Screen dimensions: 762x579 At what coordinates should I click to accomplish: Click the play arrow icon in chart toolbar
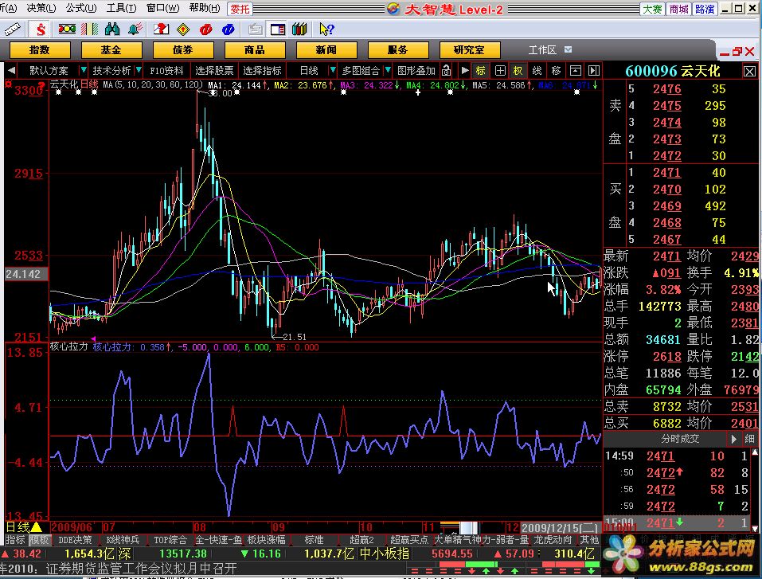coord(464,71)
